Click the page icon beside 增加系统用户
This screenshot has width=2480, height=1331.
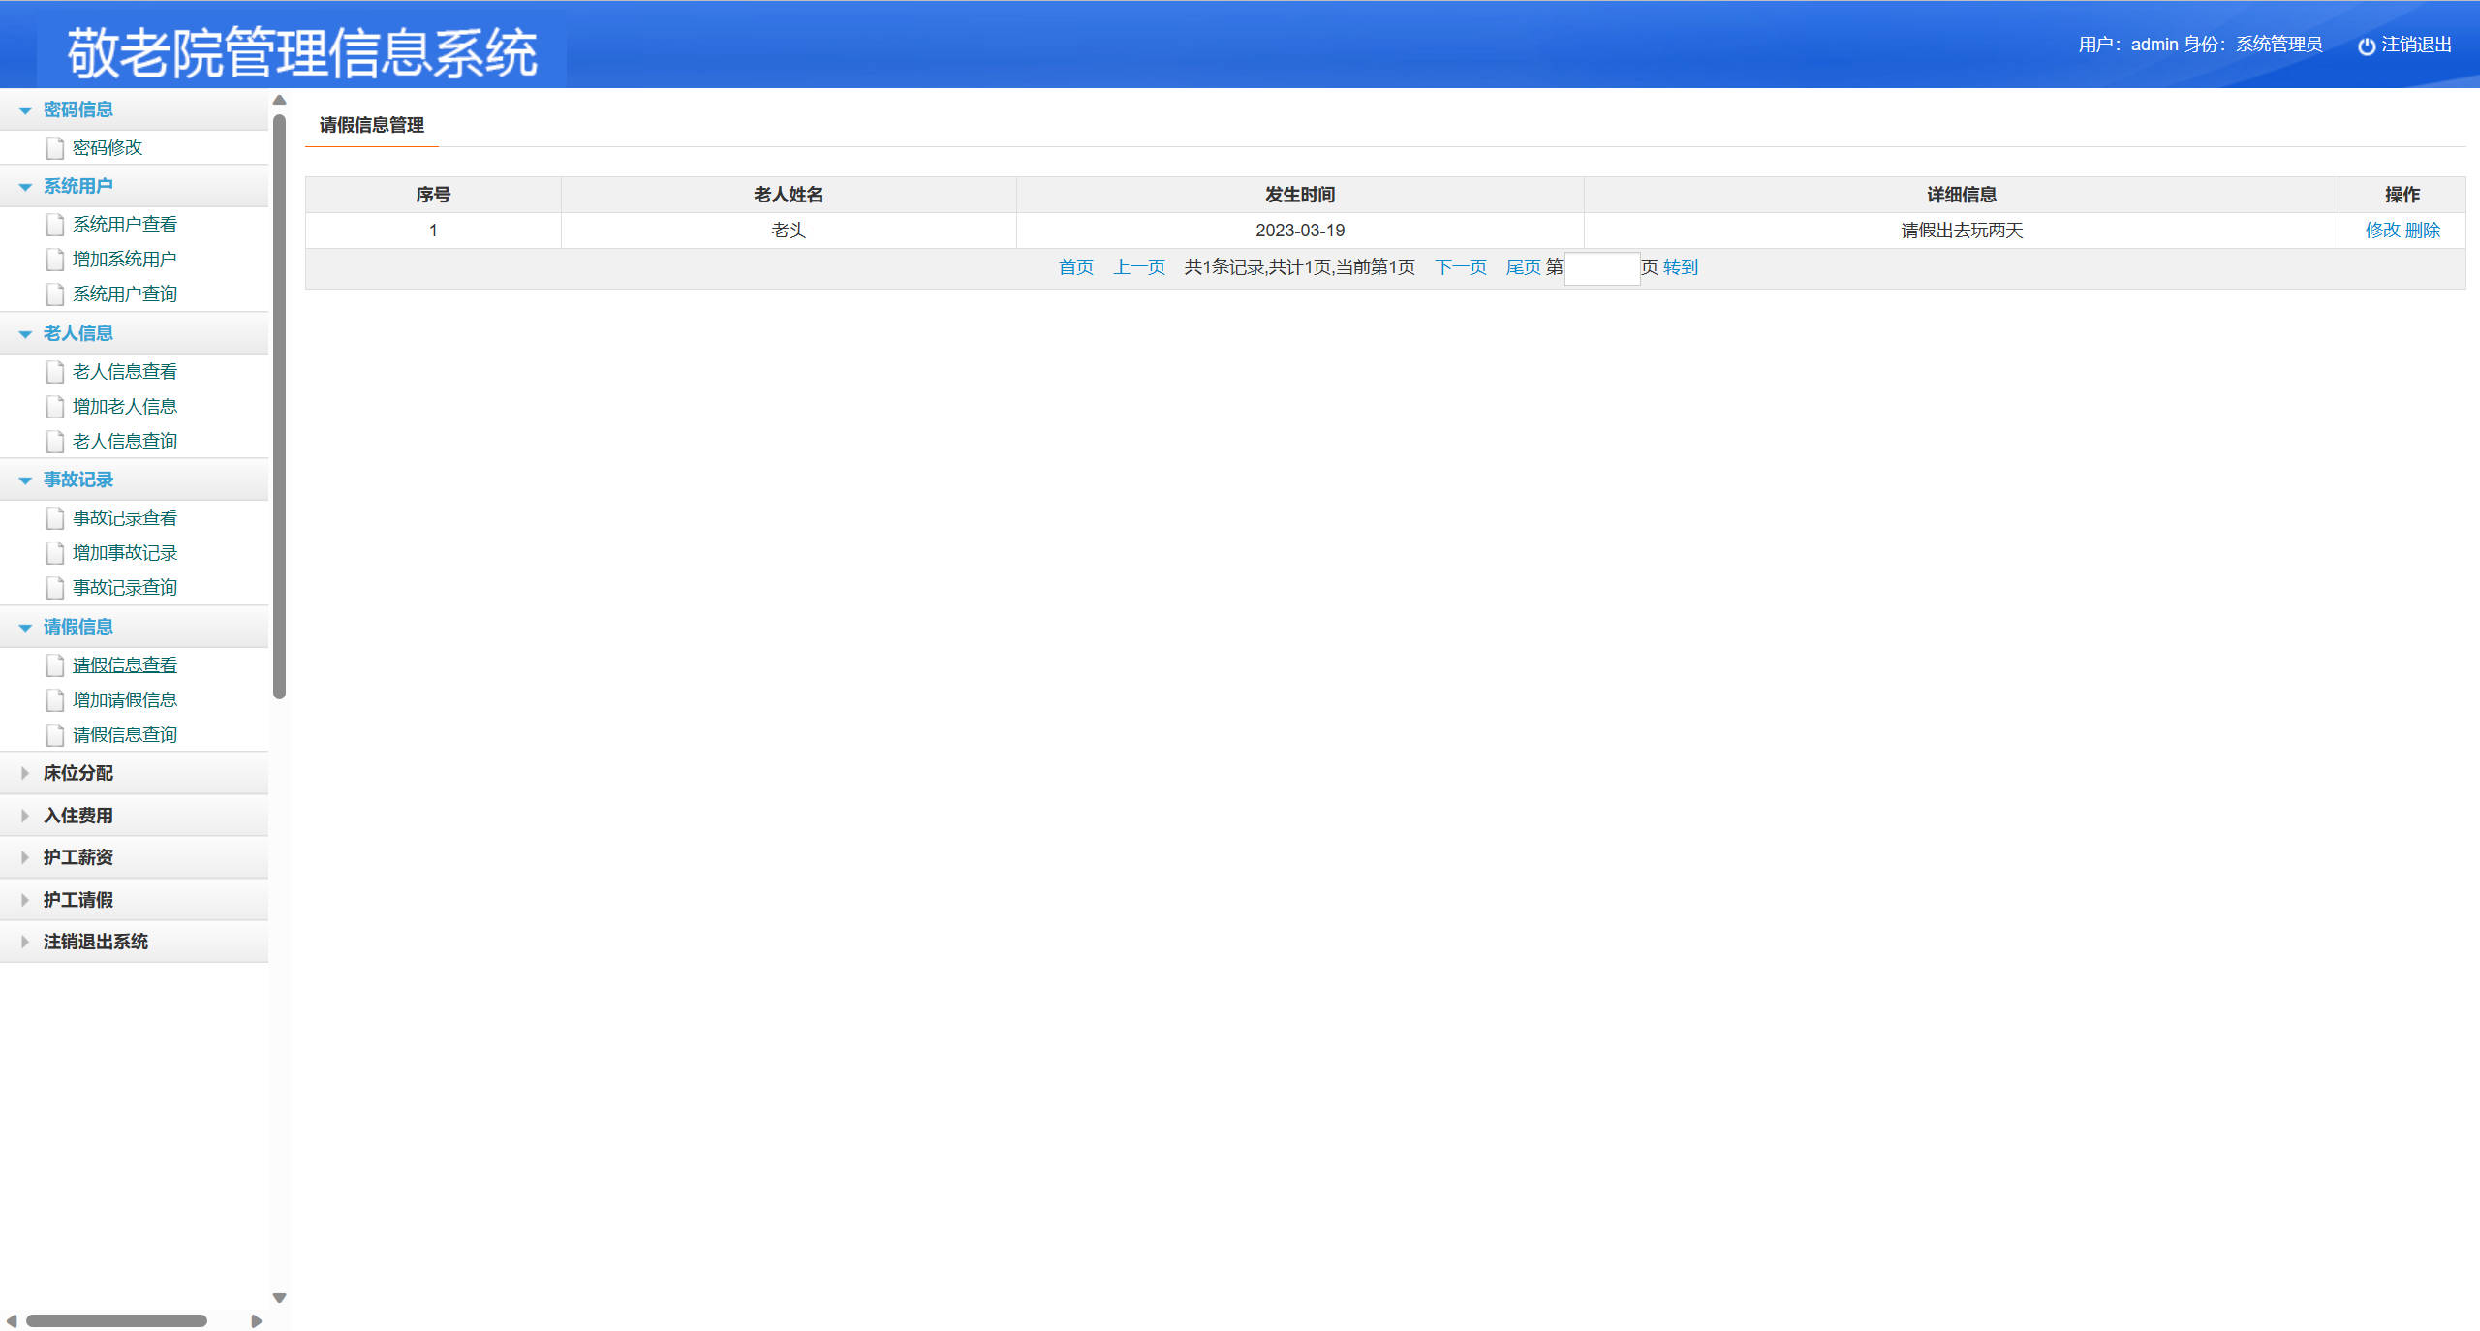click(x=55, y=260)
